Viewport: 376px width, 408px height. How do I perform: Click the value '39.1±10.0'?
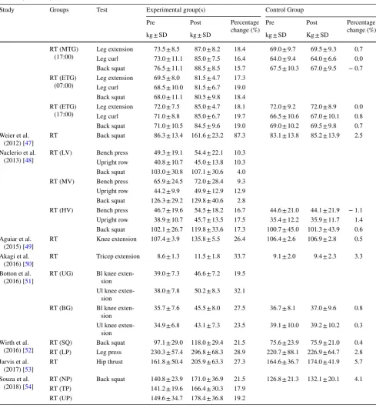pos(284,326)
